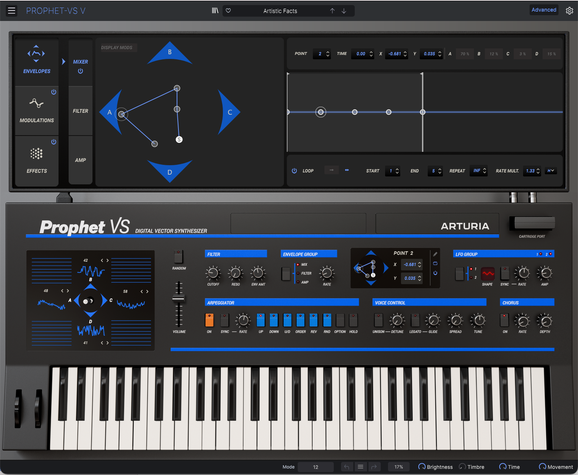This screenshot has height=475, width=578.
Task: Toggle Modulations power icon
Action: click(x=53, y=92)
